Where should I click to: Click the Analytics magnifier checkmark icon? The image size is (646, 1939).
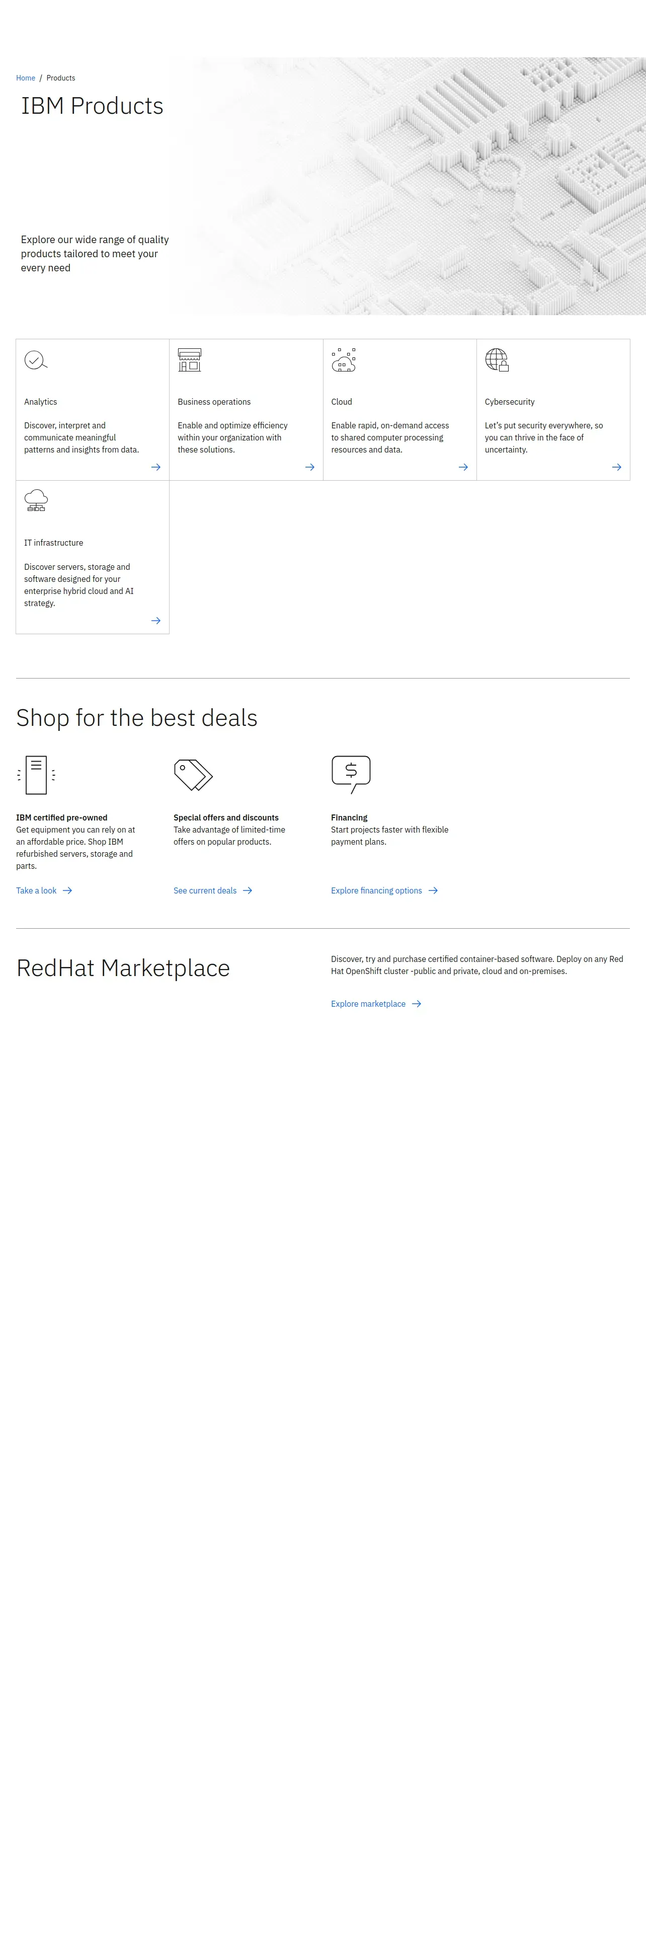35,360
